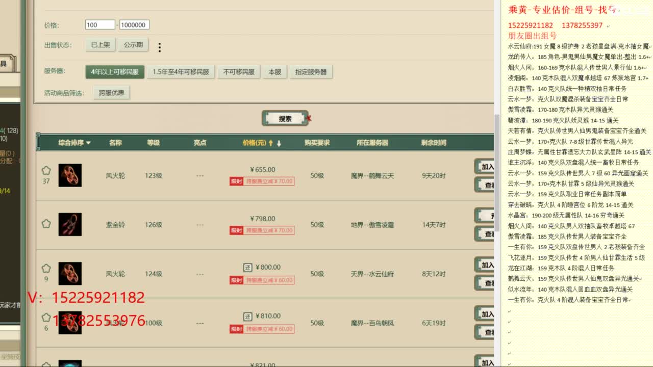Toggle the 公示期 sale status filter
Screen dimensions: 653x367
(x=133, y=45)
